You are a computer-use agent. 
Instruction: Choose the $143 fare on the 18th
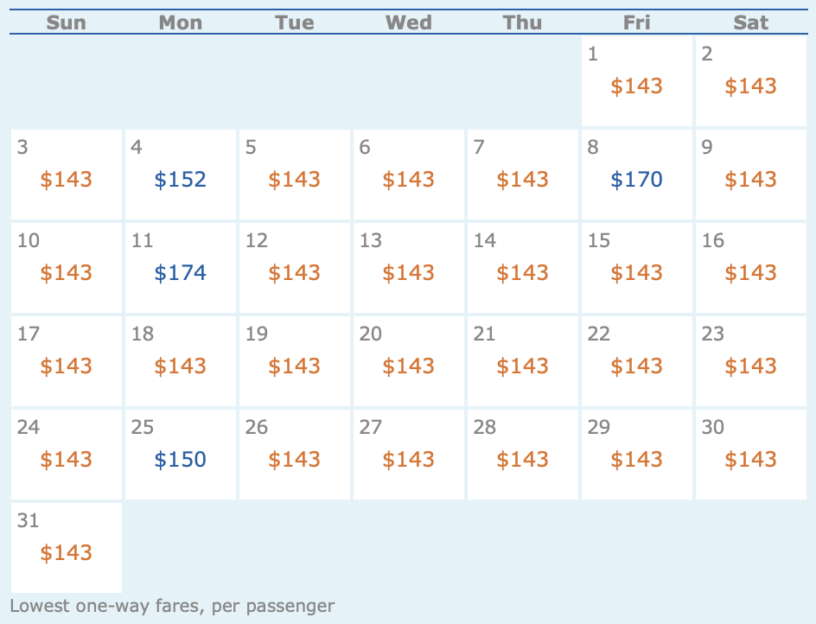coord(181,366)
